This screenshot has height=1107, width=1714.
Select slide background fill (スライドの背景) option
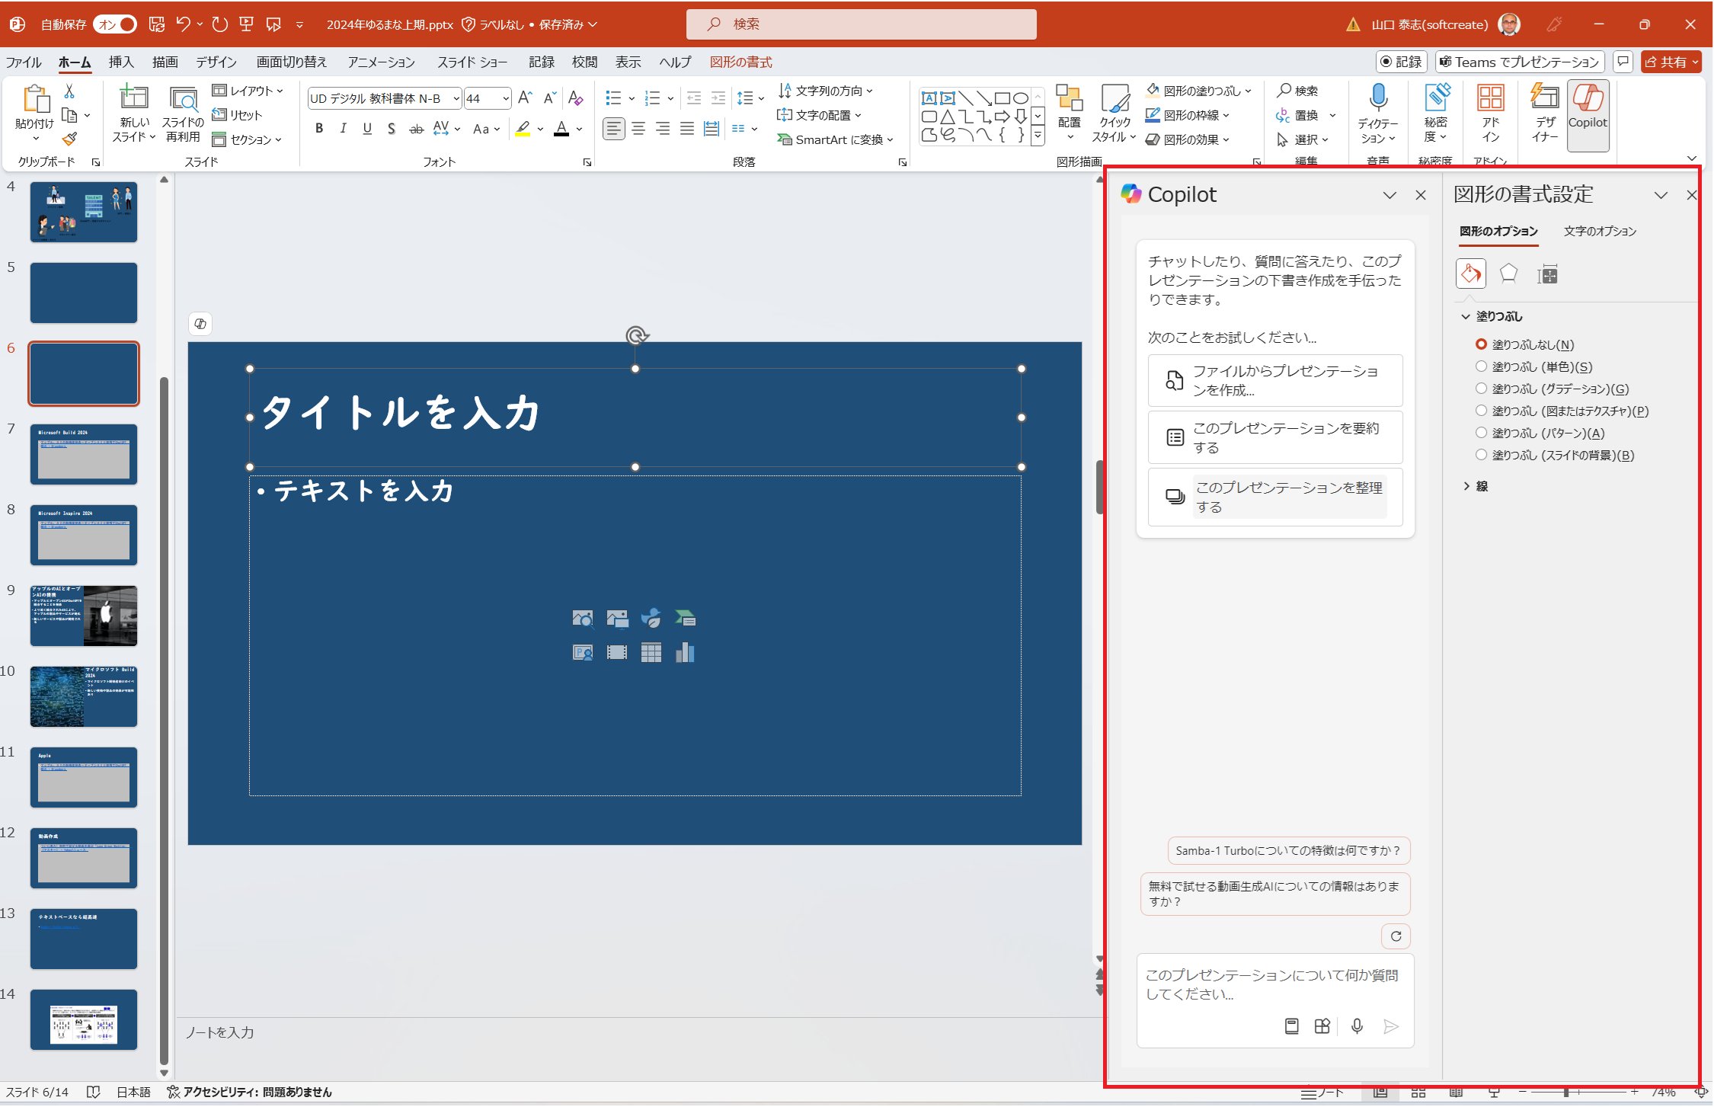(x=1481, y=455)
